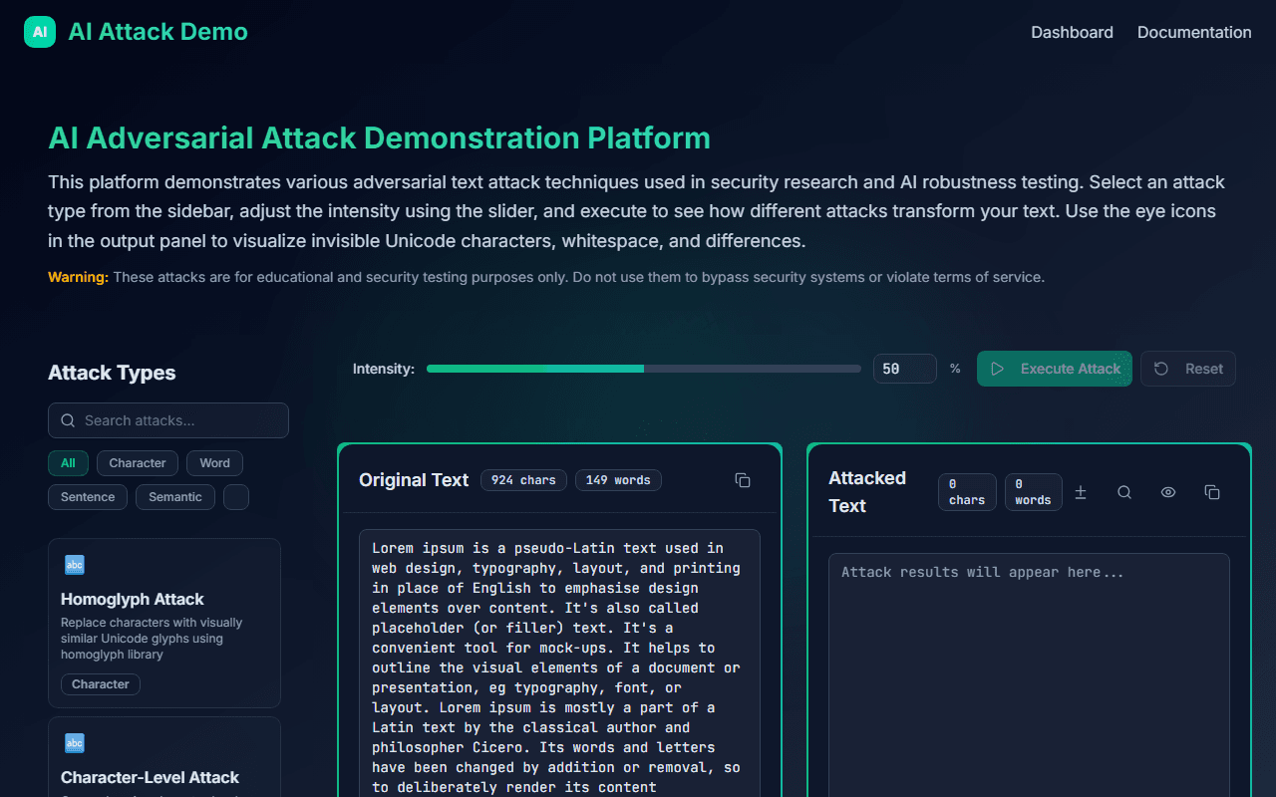Select the All filter chip
The width and height of the screenshot is (1276, 797).
pos(68,463)
